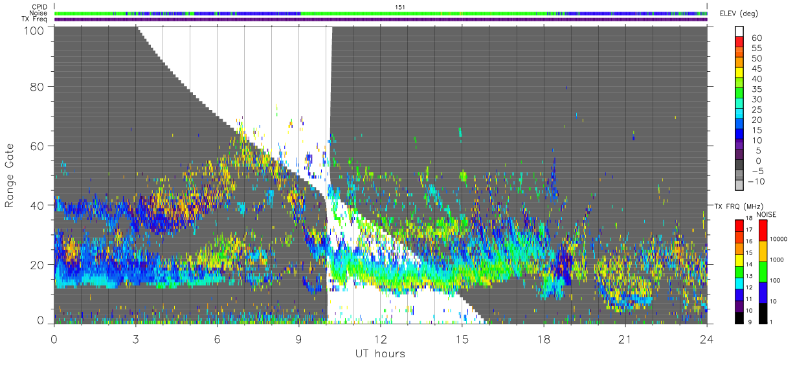Click ELEV colorbar label 25
This screenshot has height=367, width=795.
point(756,109)
